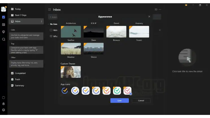Open the Help question mark icon
The width and height of the screenshot is (210, 118).
point(4,110)
